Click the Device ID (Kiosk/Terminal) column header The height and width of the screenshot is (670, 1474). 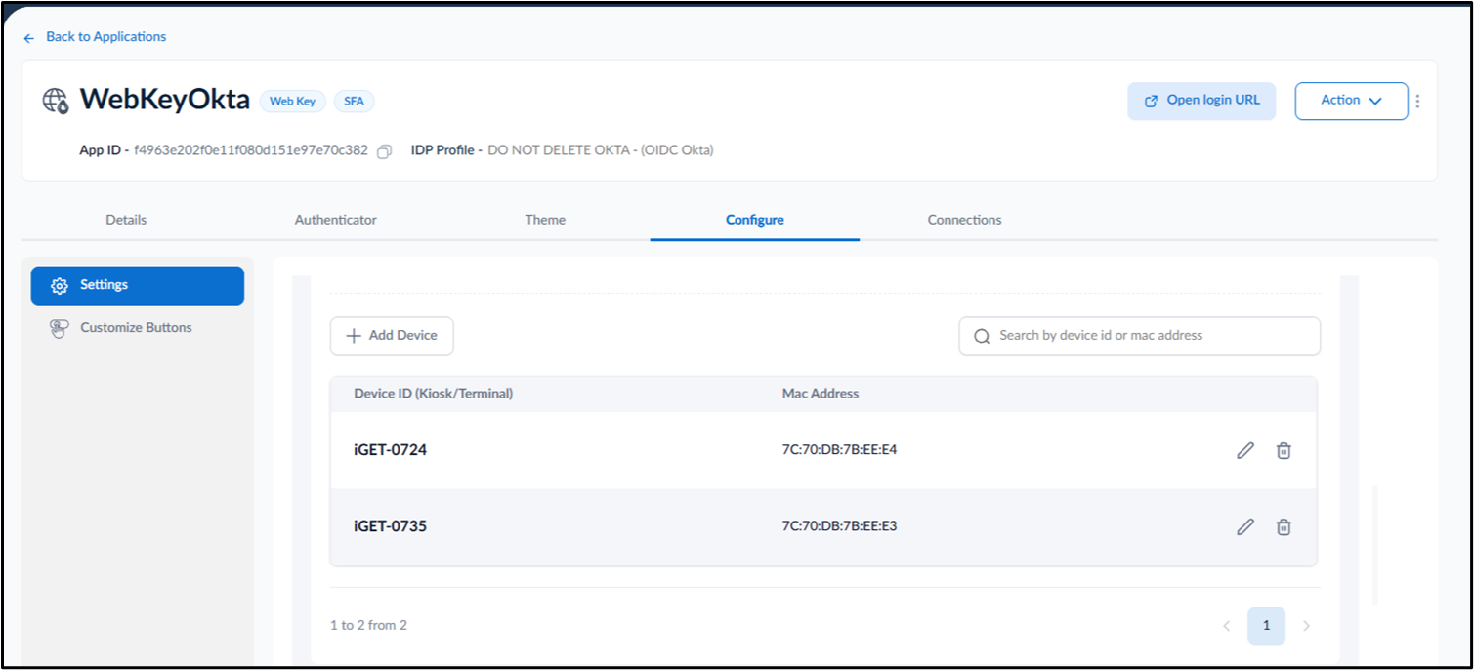[x=433, y=394]
